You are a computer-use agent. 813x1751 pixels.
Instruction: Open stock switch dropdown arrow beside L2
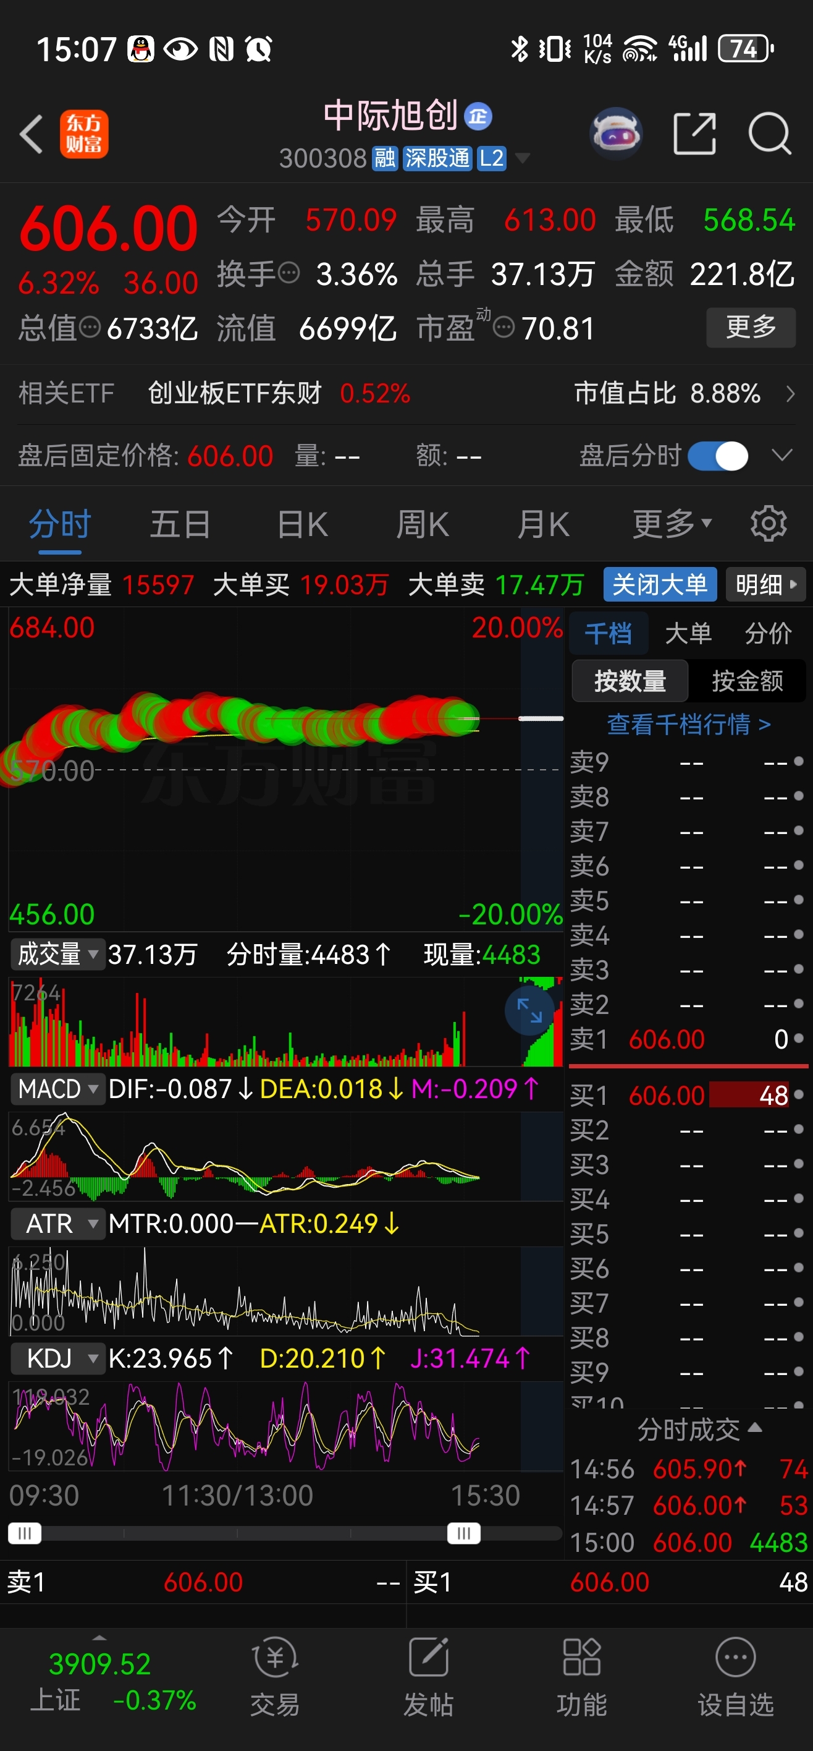(522, 158)
